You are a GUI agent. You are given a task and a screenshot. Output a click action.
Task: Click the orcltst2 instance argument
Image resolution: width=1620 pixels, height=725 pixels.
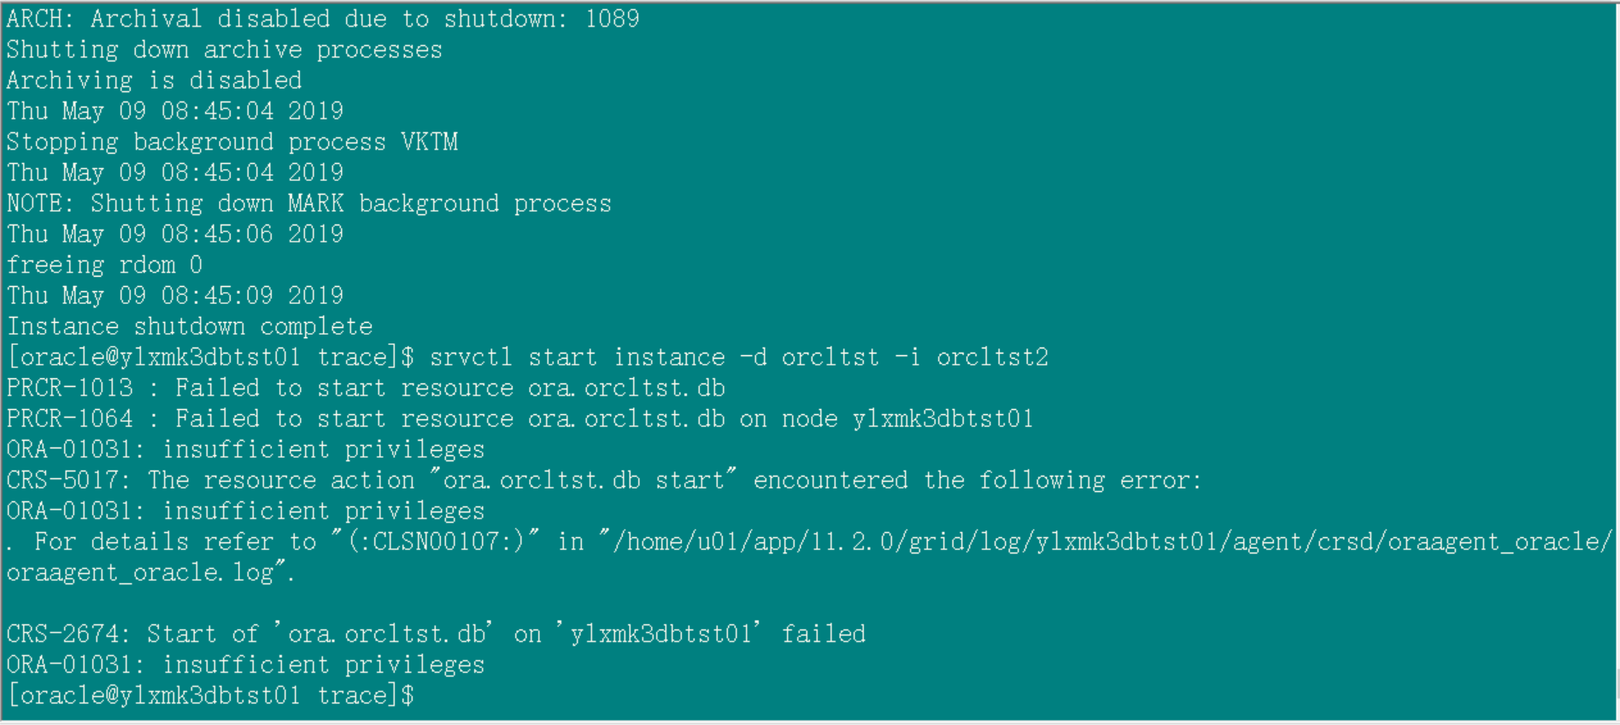tap(992, 357)
